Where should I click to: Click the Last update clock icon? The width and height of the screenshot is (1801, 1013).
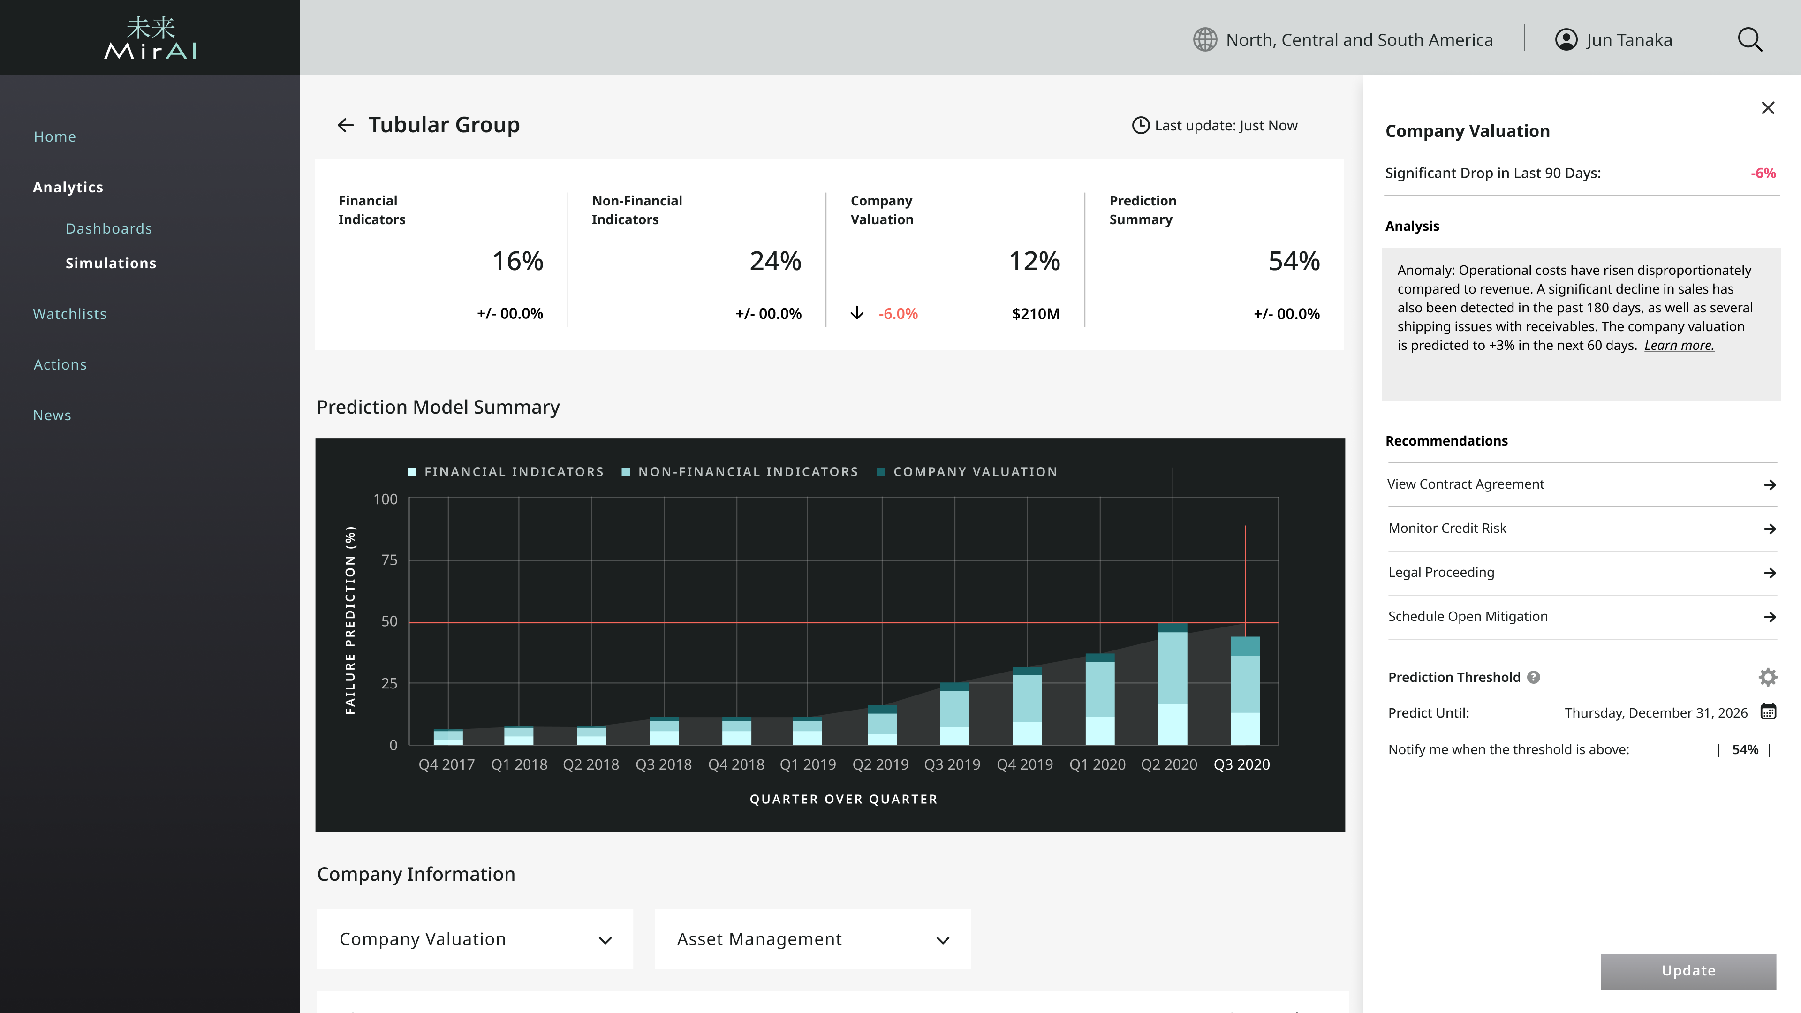(x=1140, y=125)
